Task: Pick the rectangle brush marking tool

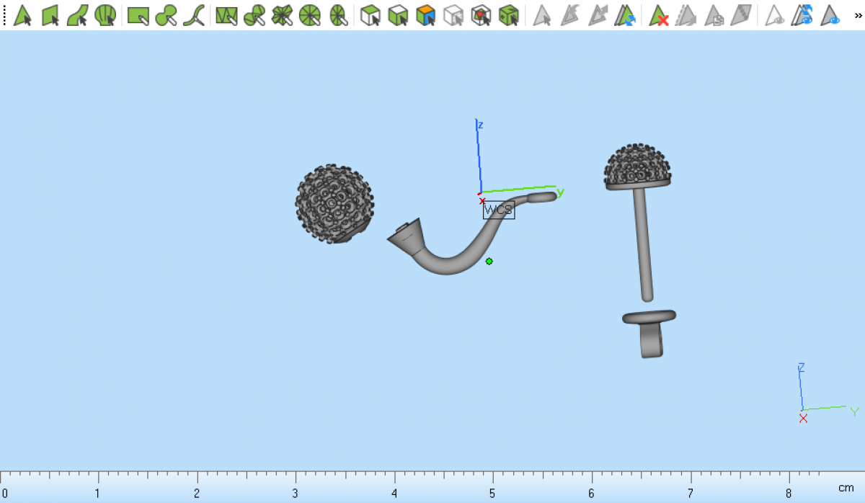Action: [x=138, y=14]
